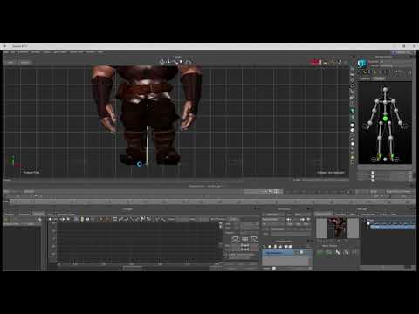Select the green-highlighted tool in vertical toolbar
This screenshot has height=314, width=419.
tap(353, 111)
